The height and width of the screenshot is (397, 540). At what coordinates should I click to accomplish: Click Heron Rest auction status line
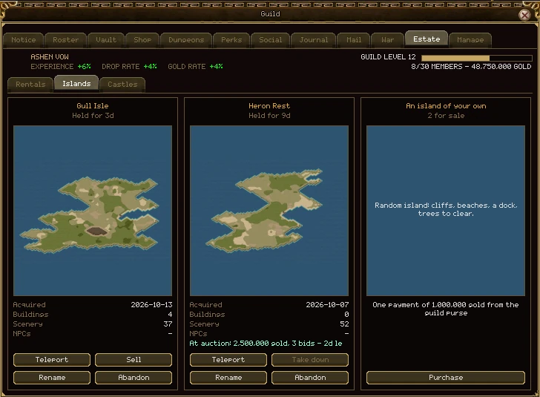[x=266, y=344]
